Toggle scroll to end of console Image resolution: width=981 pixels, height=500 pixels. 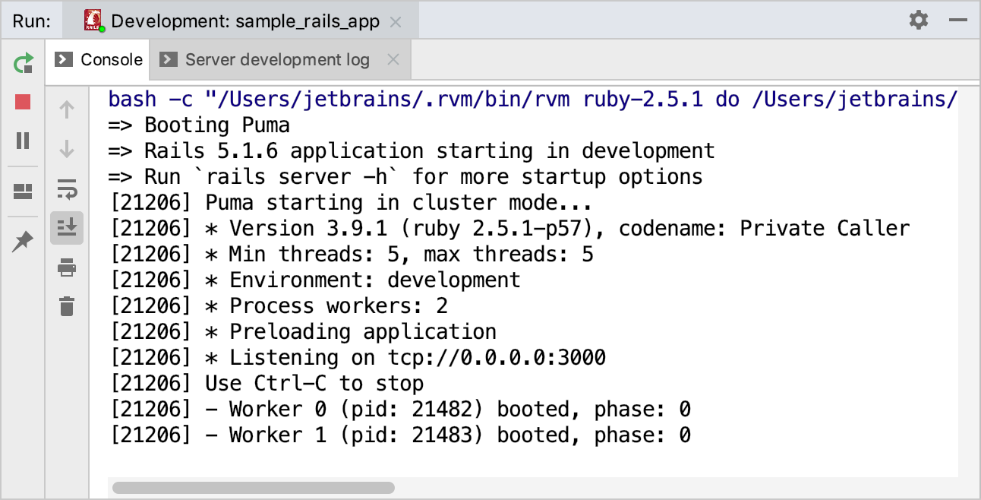click(67, 226)
